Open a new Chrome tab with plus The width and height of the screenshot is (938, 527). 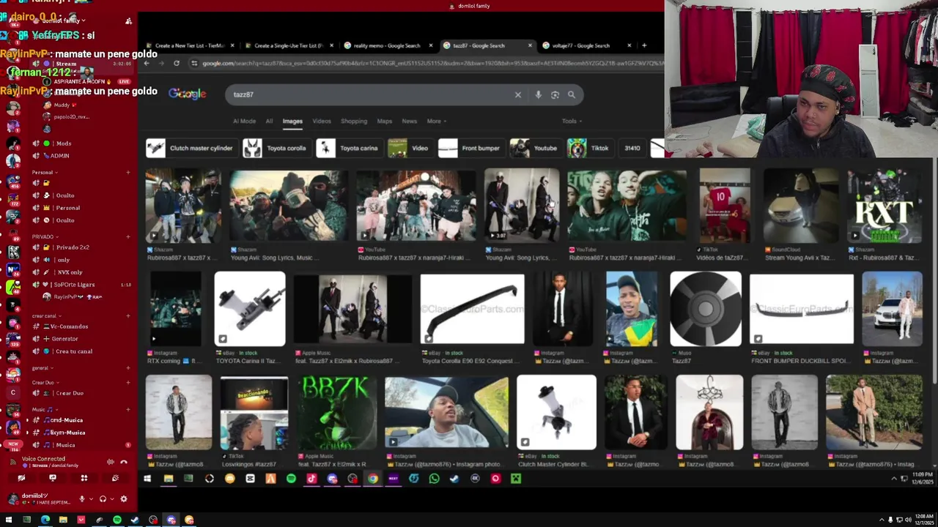[644, 45]
